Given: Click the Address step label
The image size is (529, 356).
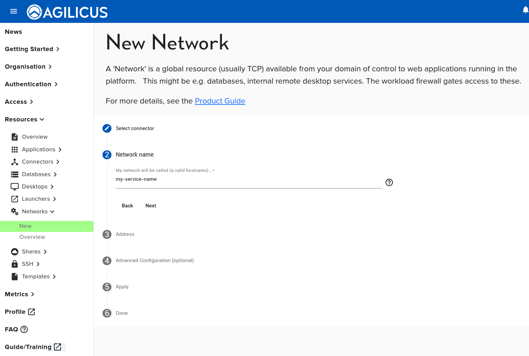Looking at the screenshot, I should pos(125,234).
